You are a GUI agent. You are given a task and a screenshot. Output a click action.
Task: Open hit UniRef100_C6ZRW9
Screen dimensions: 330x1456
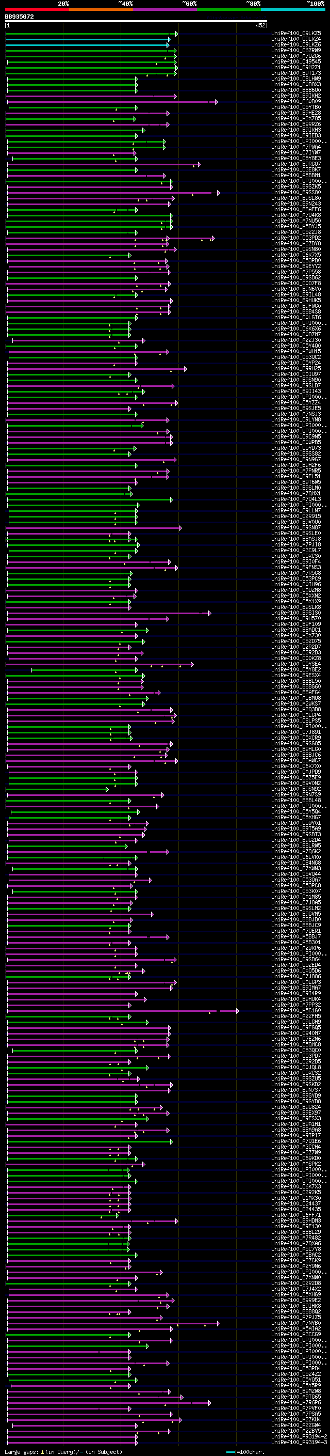(296, 50)
